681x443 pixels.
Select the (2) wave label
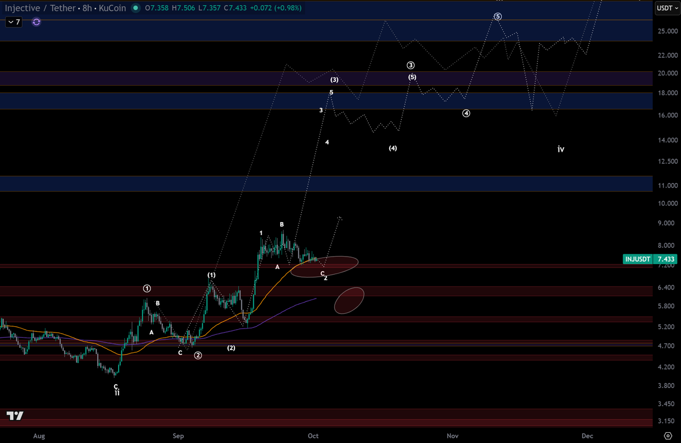[231, 348]
